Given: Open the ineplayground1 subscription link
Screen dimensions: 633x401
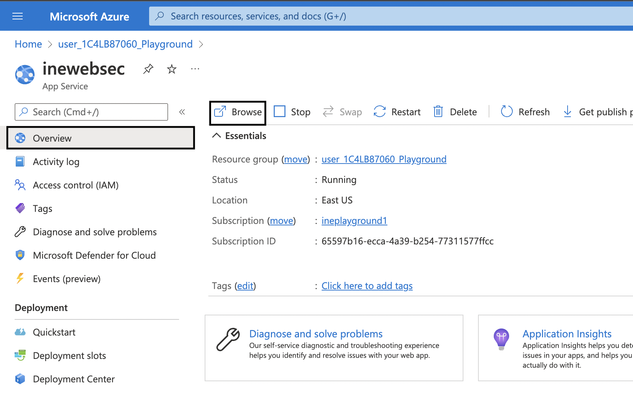Looking at the screenshot, I should (354, 221).
